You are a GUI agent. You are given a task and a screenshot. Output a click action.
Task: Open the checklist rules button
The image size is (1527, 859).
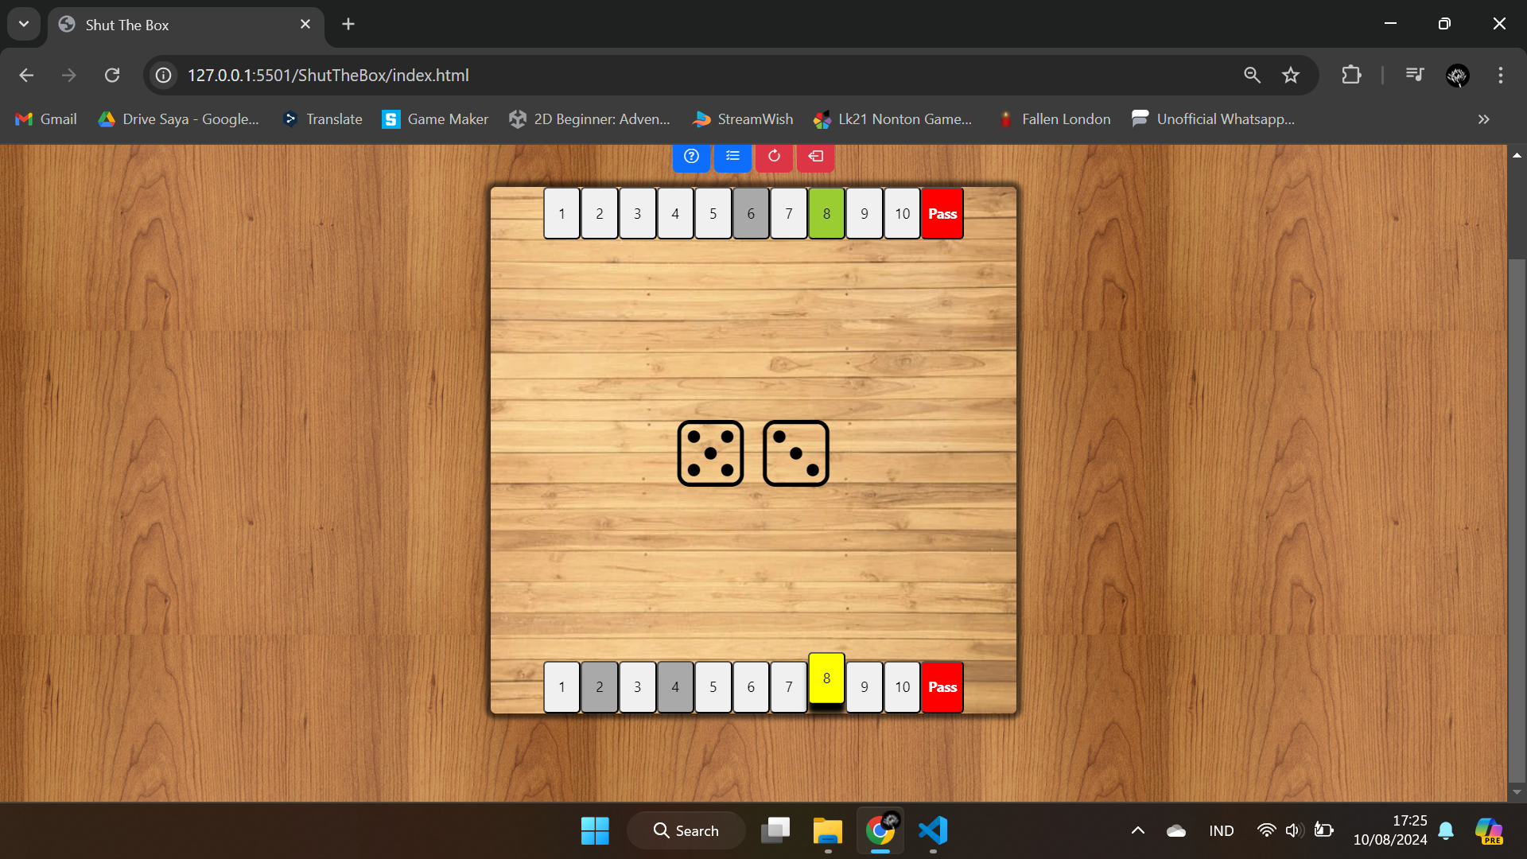(x=732, y=157)
